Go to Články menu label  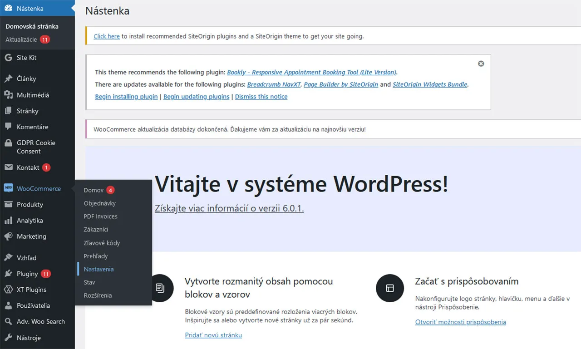coord(26,79)
